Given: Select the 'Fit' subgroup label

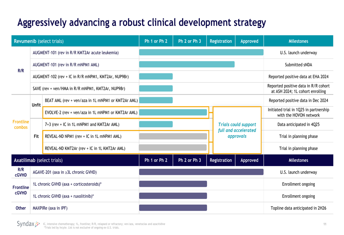Looking at the screenshot, I should click(x=36, y=136).
